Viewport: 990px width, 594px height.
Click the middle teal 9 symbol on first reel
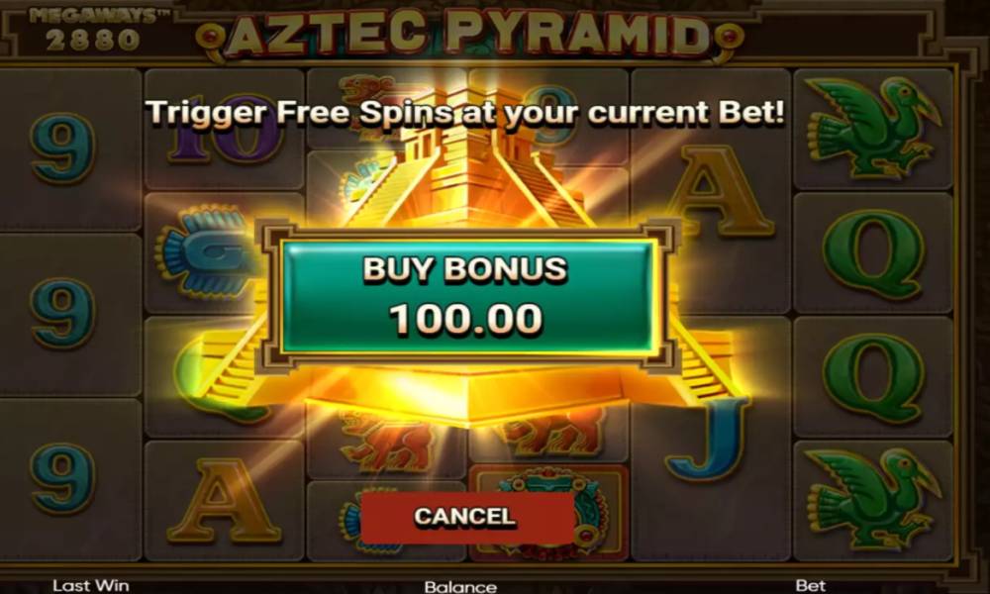pos(63,313)
